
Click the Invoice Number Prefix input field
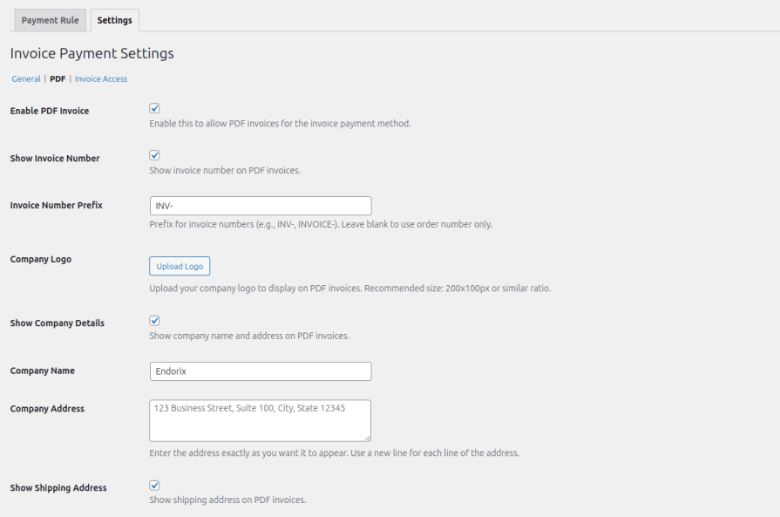coord(261,206)
